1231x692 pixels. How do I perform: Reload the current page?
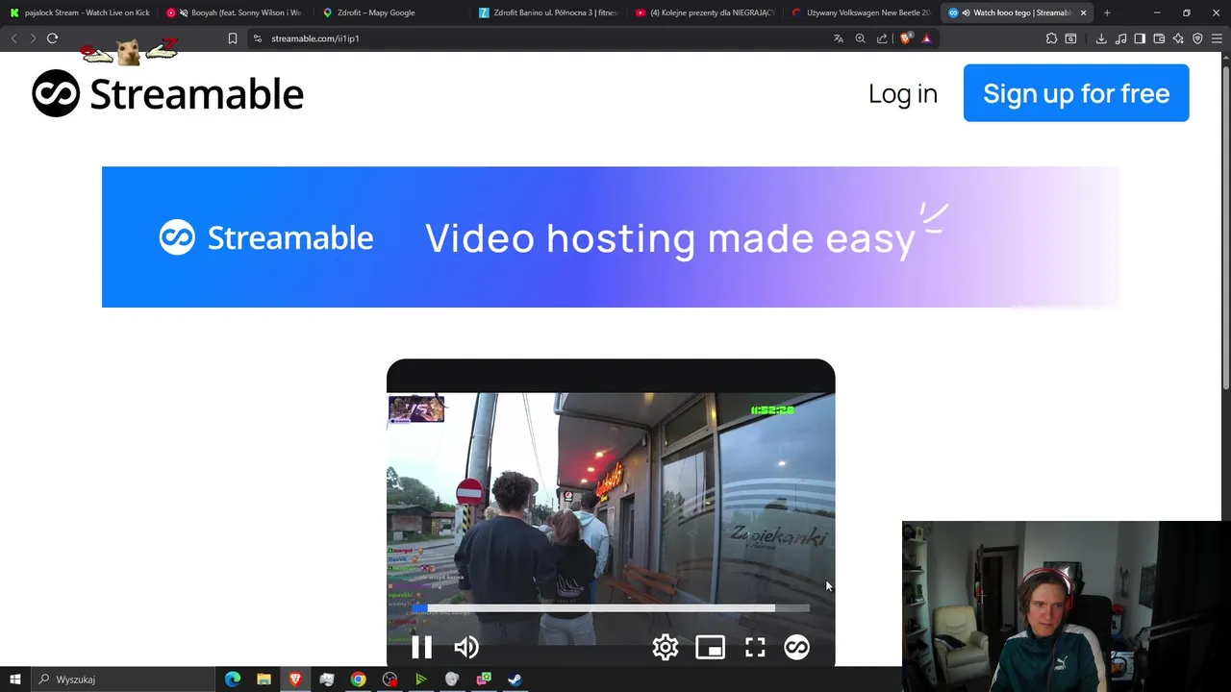coord(52,38)
